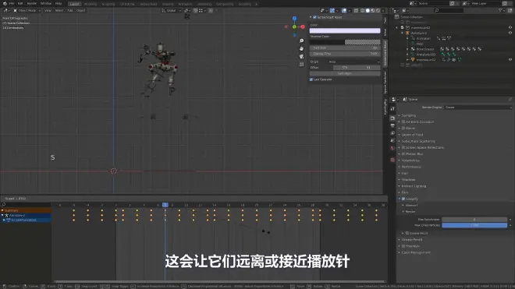515x289 pixels.
Task: Open the Render properties tab icon
Action: [392, 118]
